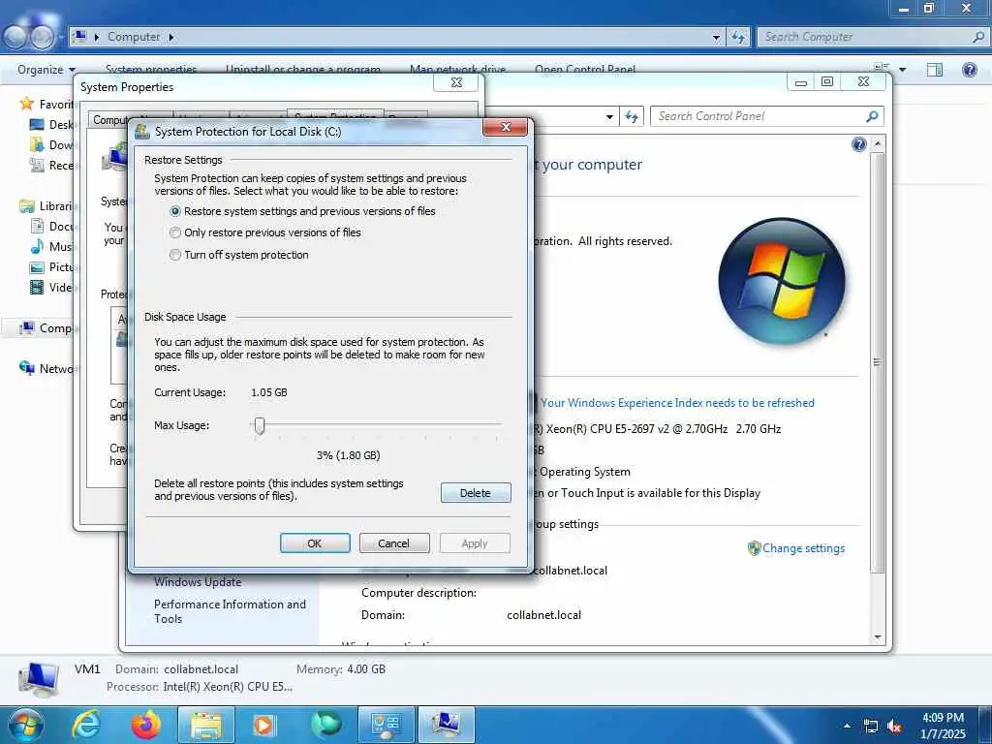Select Music library in navigation pane
The image size is (992, 744).
[52, 247]
